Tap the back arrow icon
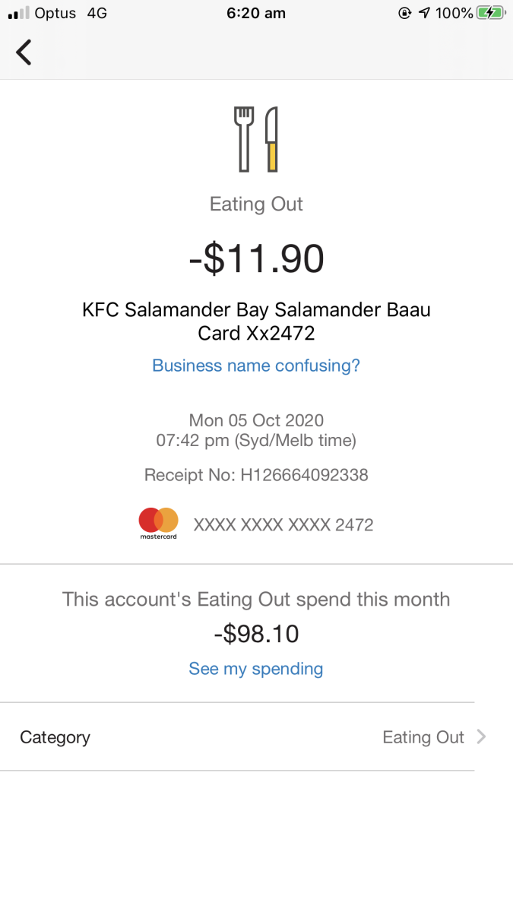 (24, 52)
